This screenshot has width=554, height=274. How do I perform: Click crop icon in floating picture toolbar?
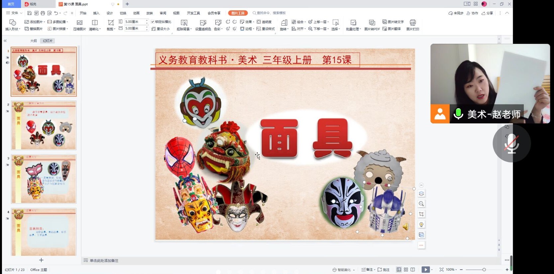421,214
